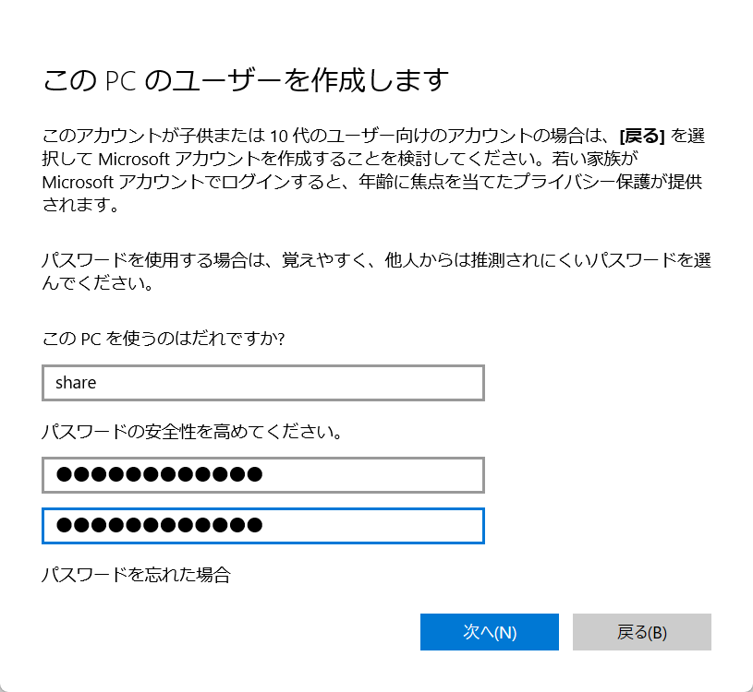Go back with the 戻る(B) button
Screen dimensions: 753x692
click(641, 632)
